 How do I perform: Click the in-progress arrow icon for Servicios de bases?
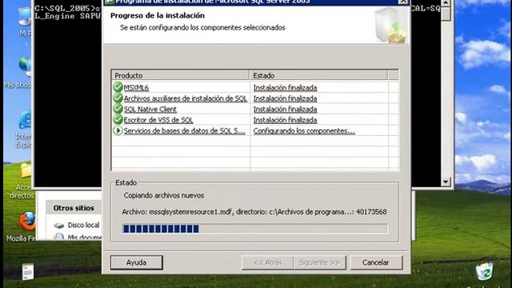click(118, 130)
